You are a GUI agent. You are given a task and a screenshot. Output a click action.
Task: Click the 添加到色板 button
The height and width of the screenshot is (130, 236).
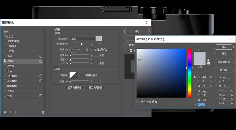pyautogui.click(x=224, y=62)
